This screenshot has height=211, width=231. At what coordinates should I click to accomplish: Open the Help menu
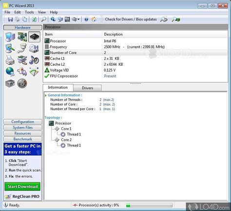click(54, 12)
